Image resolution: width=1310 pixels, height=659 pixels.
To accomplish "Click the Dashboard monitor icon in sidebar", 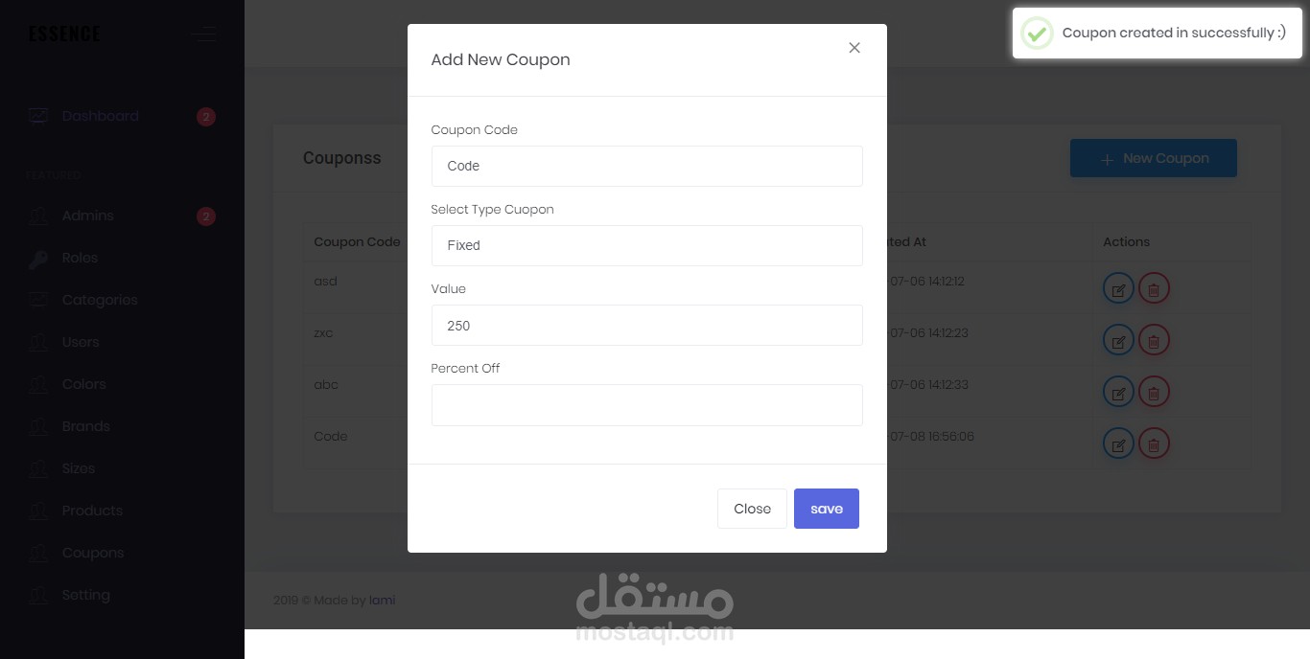I will 38,116.
